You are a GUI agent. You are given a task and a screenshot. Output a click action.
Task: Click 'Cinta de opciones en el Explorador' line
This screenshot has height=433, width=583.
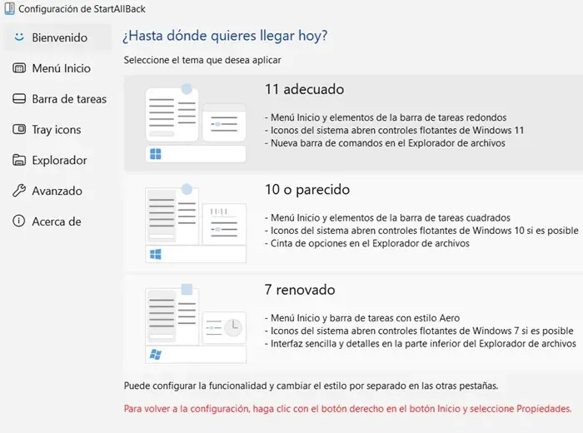(x=367, y=243)
